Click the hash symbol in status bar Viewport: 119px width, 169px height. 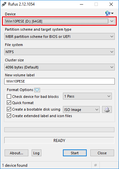[96, 165]
